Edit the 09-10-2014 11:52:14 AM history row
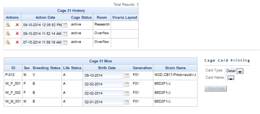260x114 pixels. [x=8, y=34]
